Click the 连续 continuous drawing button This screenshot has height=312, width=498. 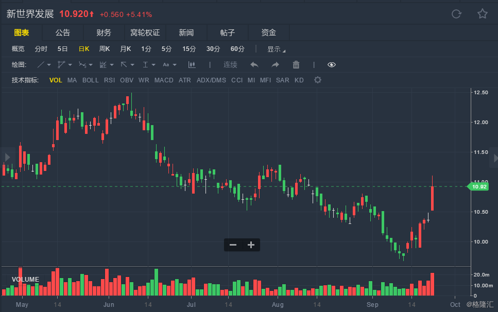coord(230,65)
